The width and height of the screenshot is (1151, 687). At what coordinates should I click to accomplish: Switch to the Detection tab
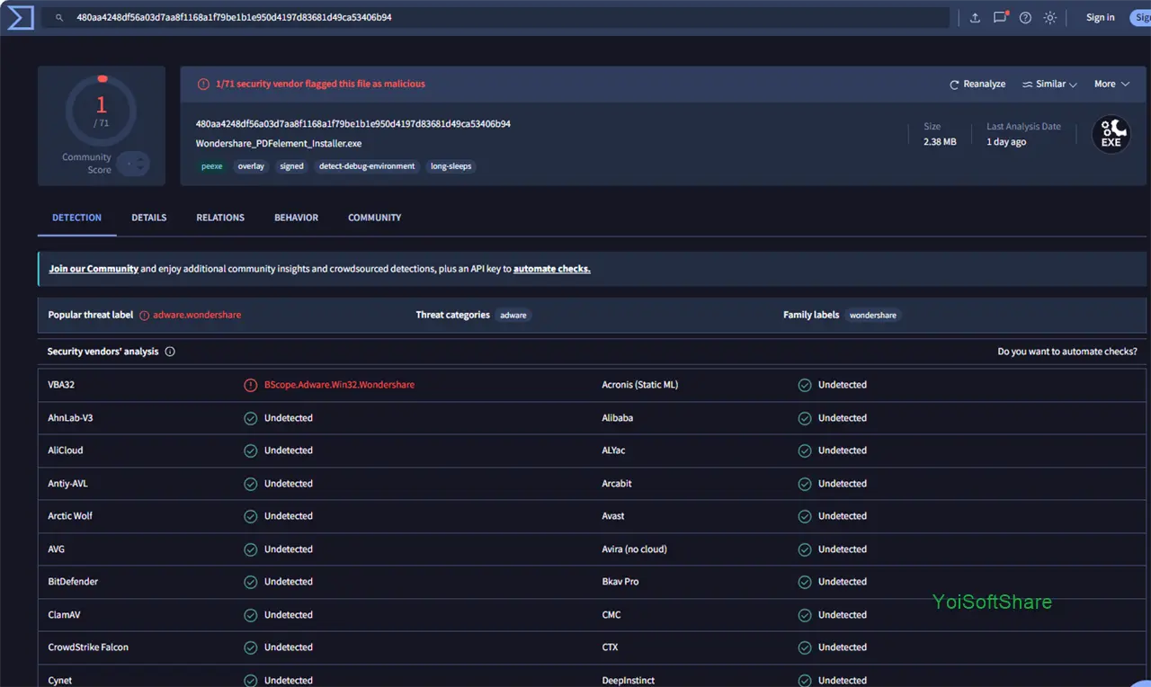click(x=77, y=218)
